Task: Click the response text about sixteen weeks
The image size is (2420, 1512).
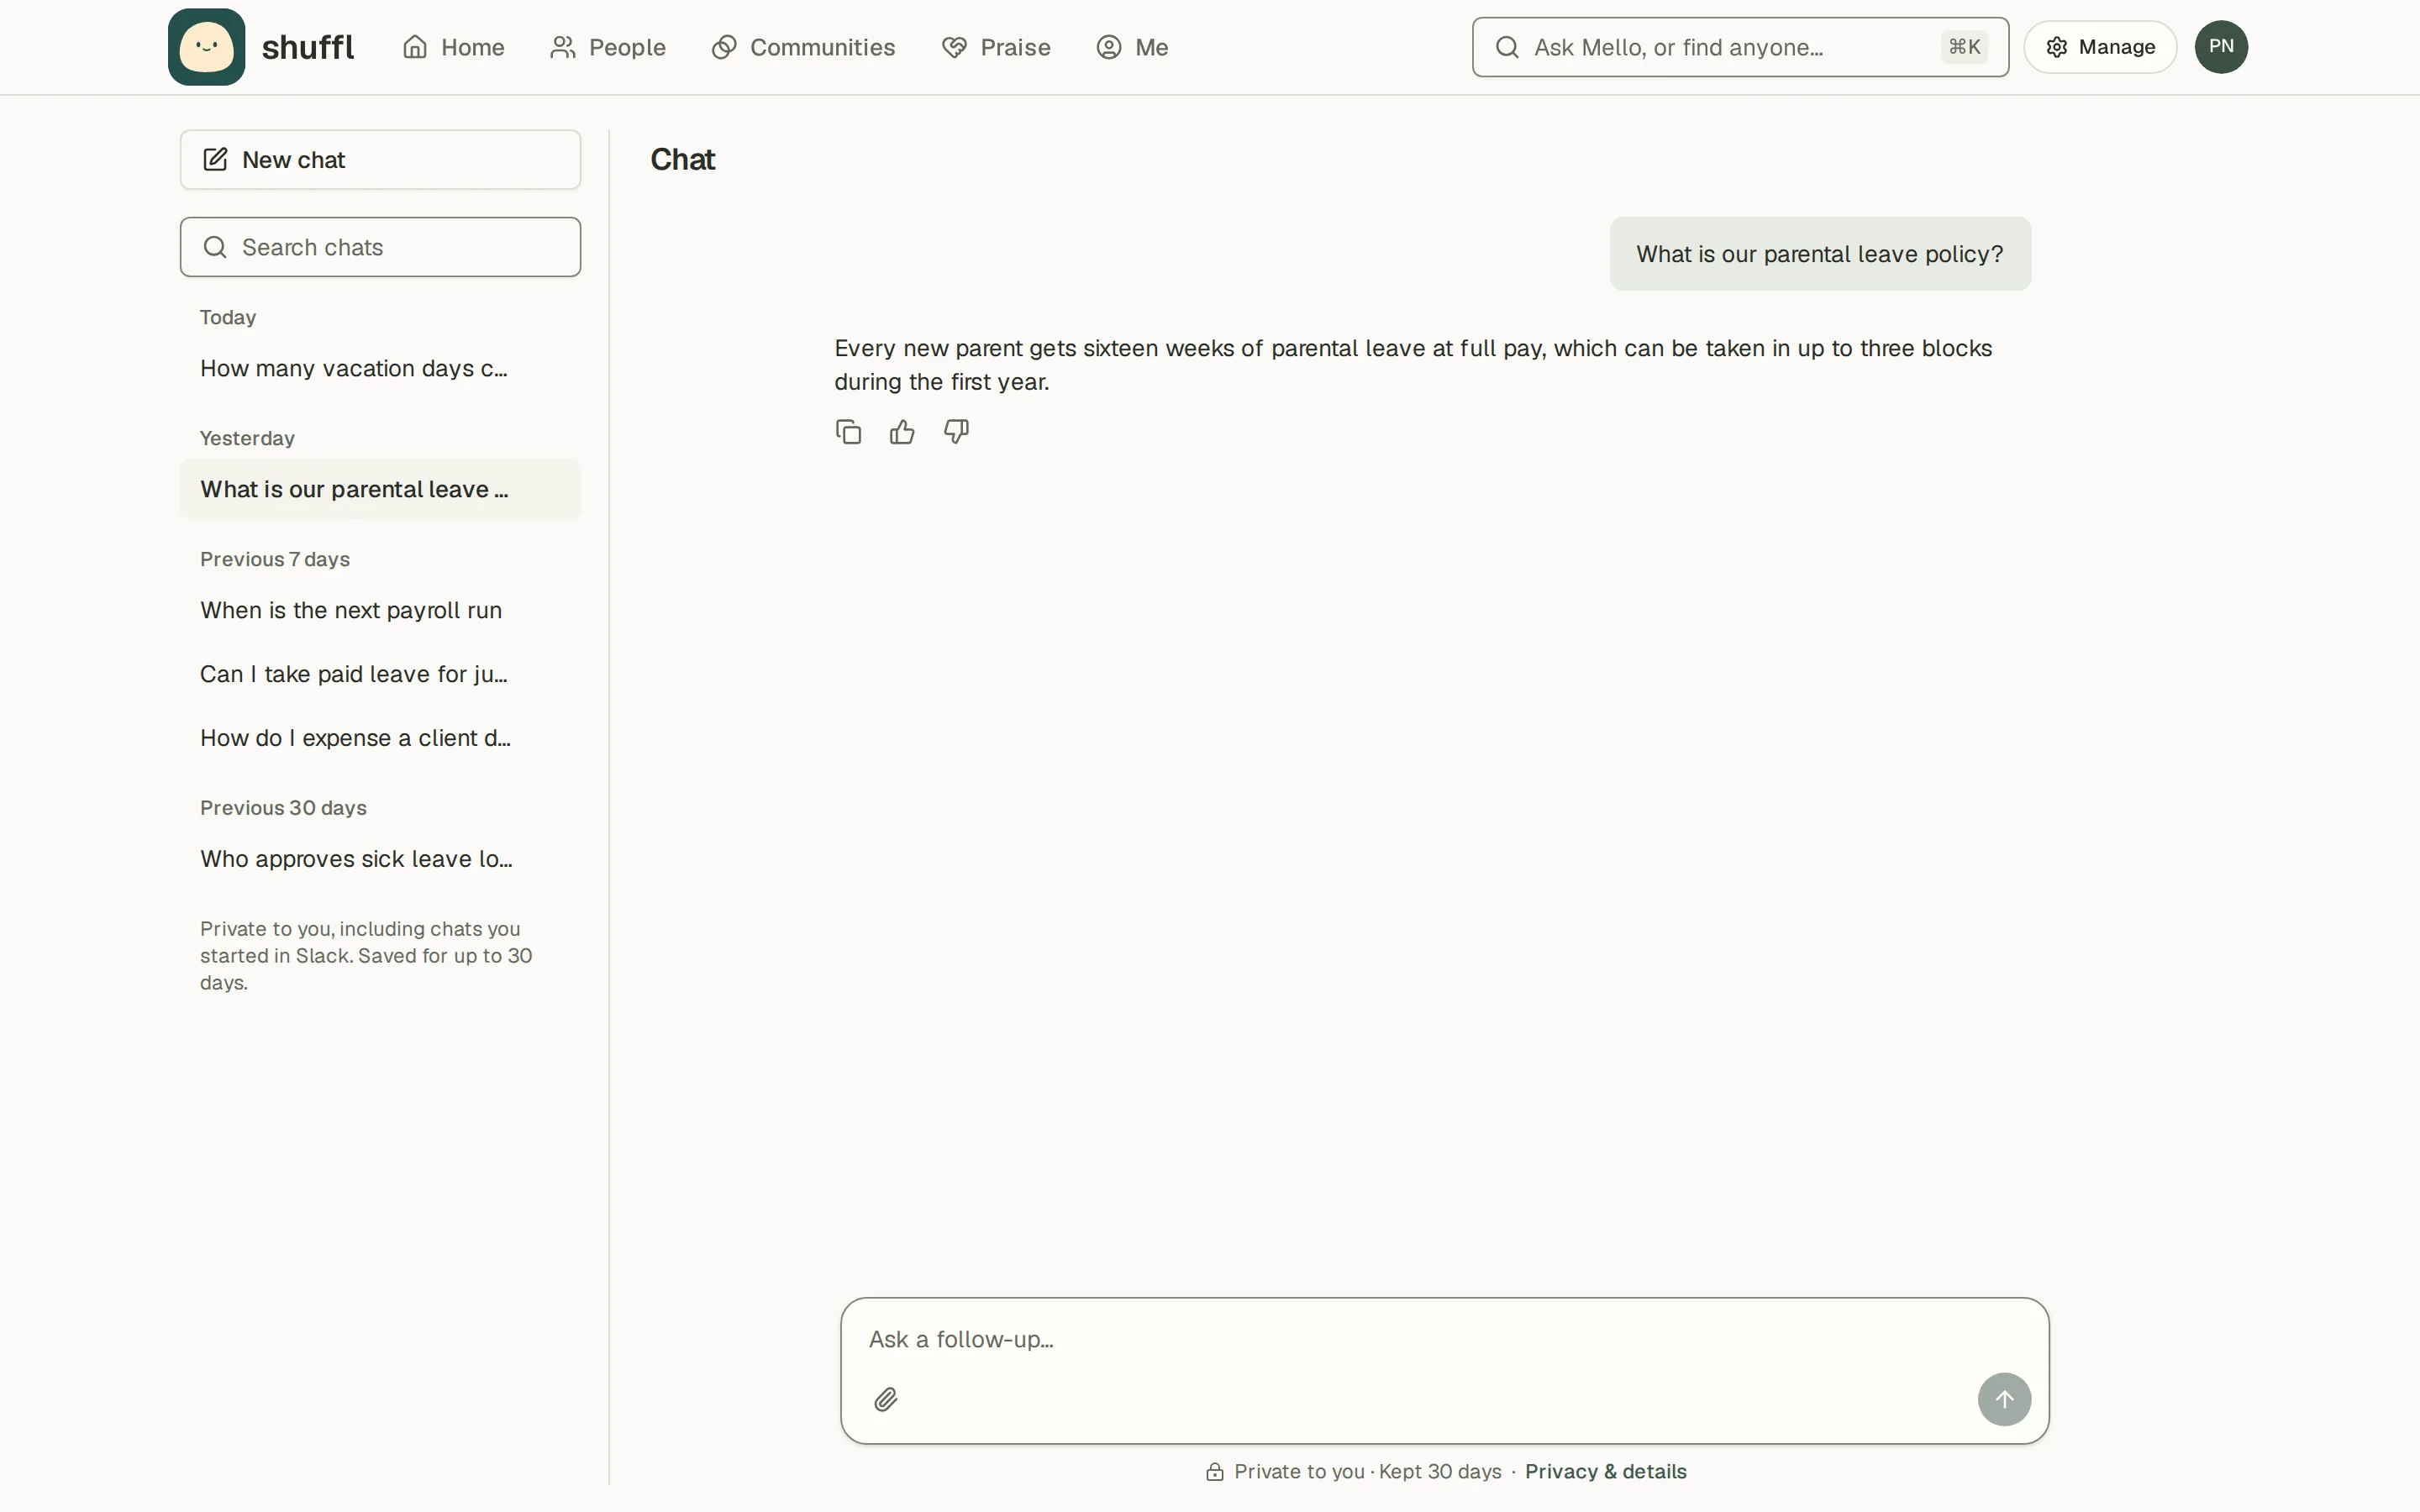Action: coord(1413,364)
